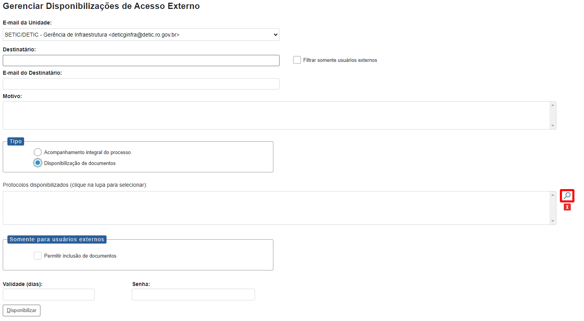The image size is (584, 321).
Task: Click the Motivo box scroll-down arrow
Action: pyautogui.click(x=553, y=126)
